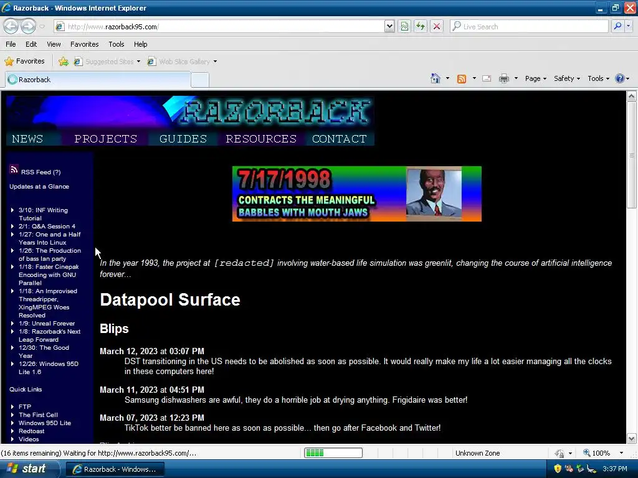Image resolution: width=638 pixels, height=478 pixels.
Task: Open the Redtoast quick link
Action: 31,431
